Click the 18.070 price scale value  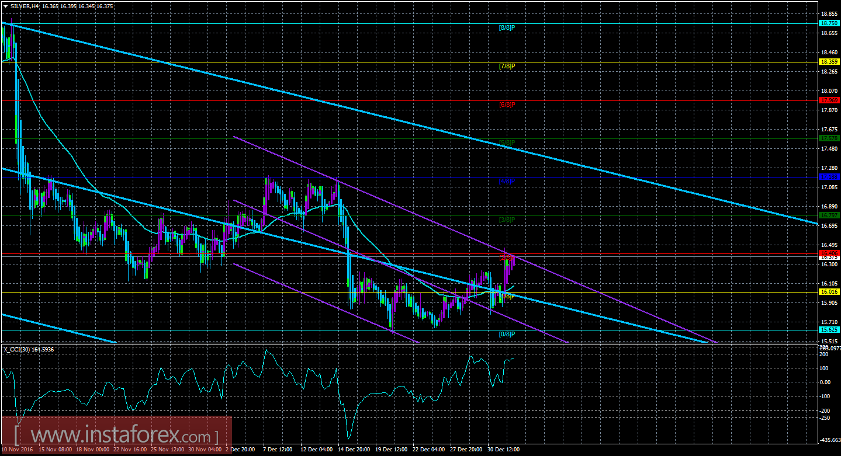pos(829,91)
